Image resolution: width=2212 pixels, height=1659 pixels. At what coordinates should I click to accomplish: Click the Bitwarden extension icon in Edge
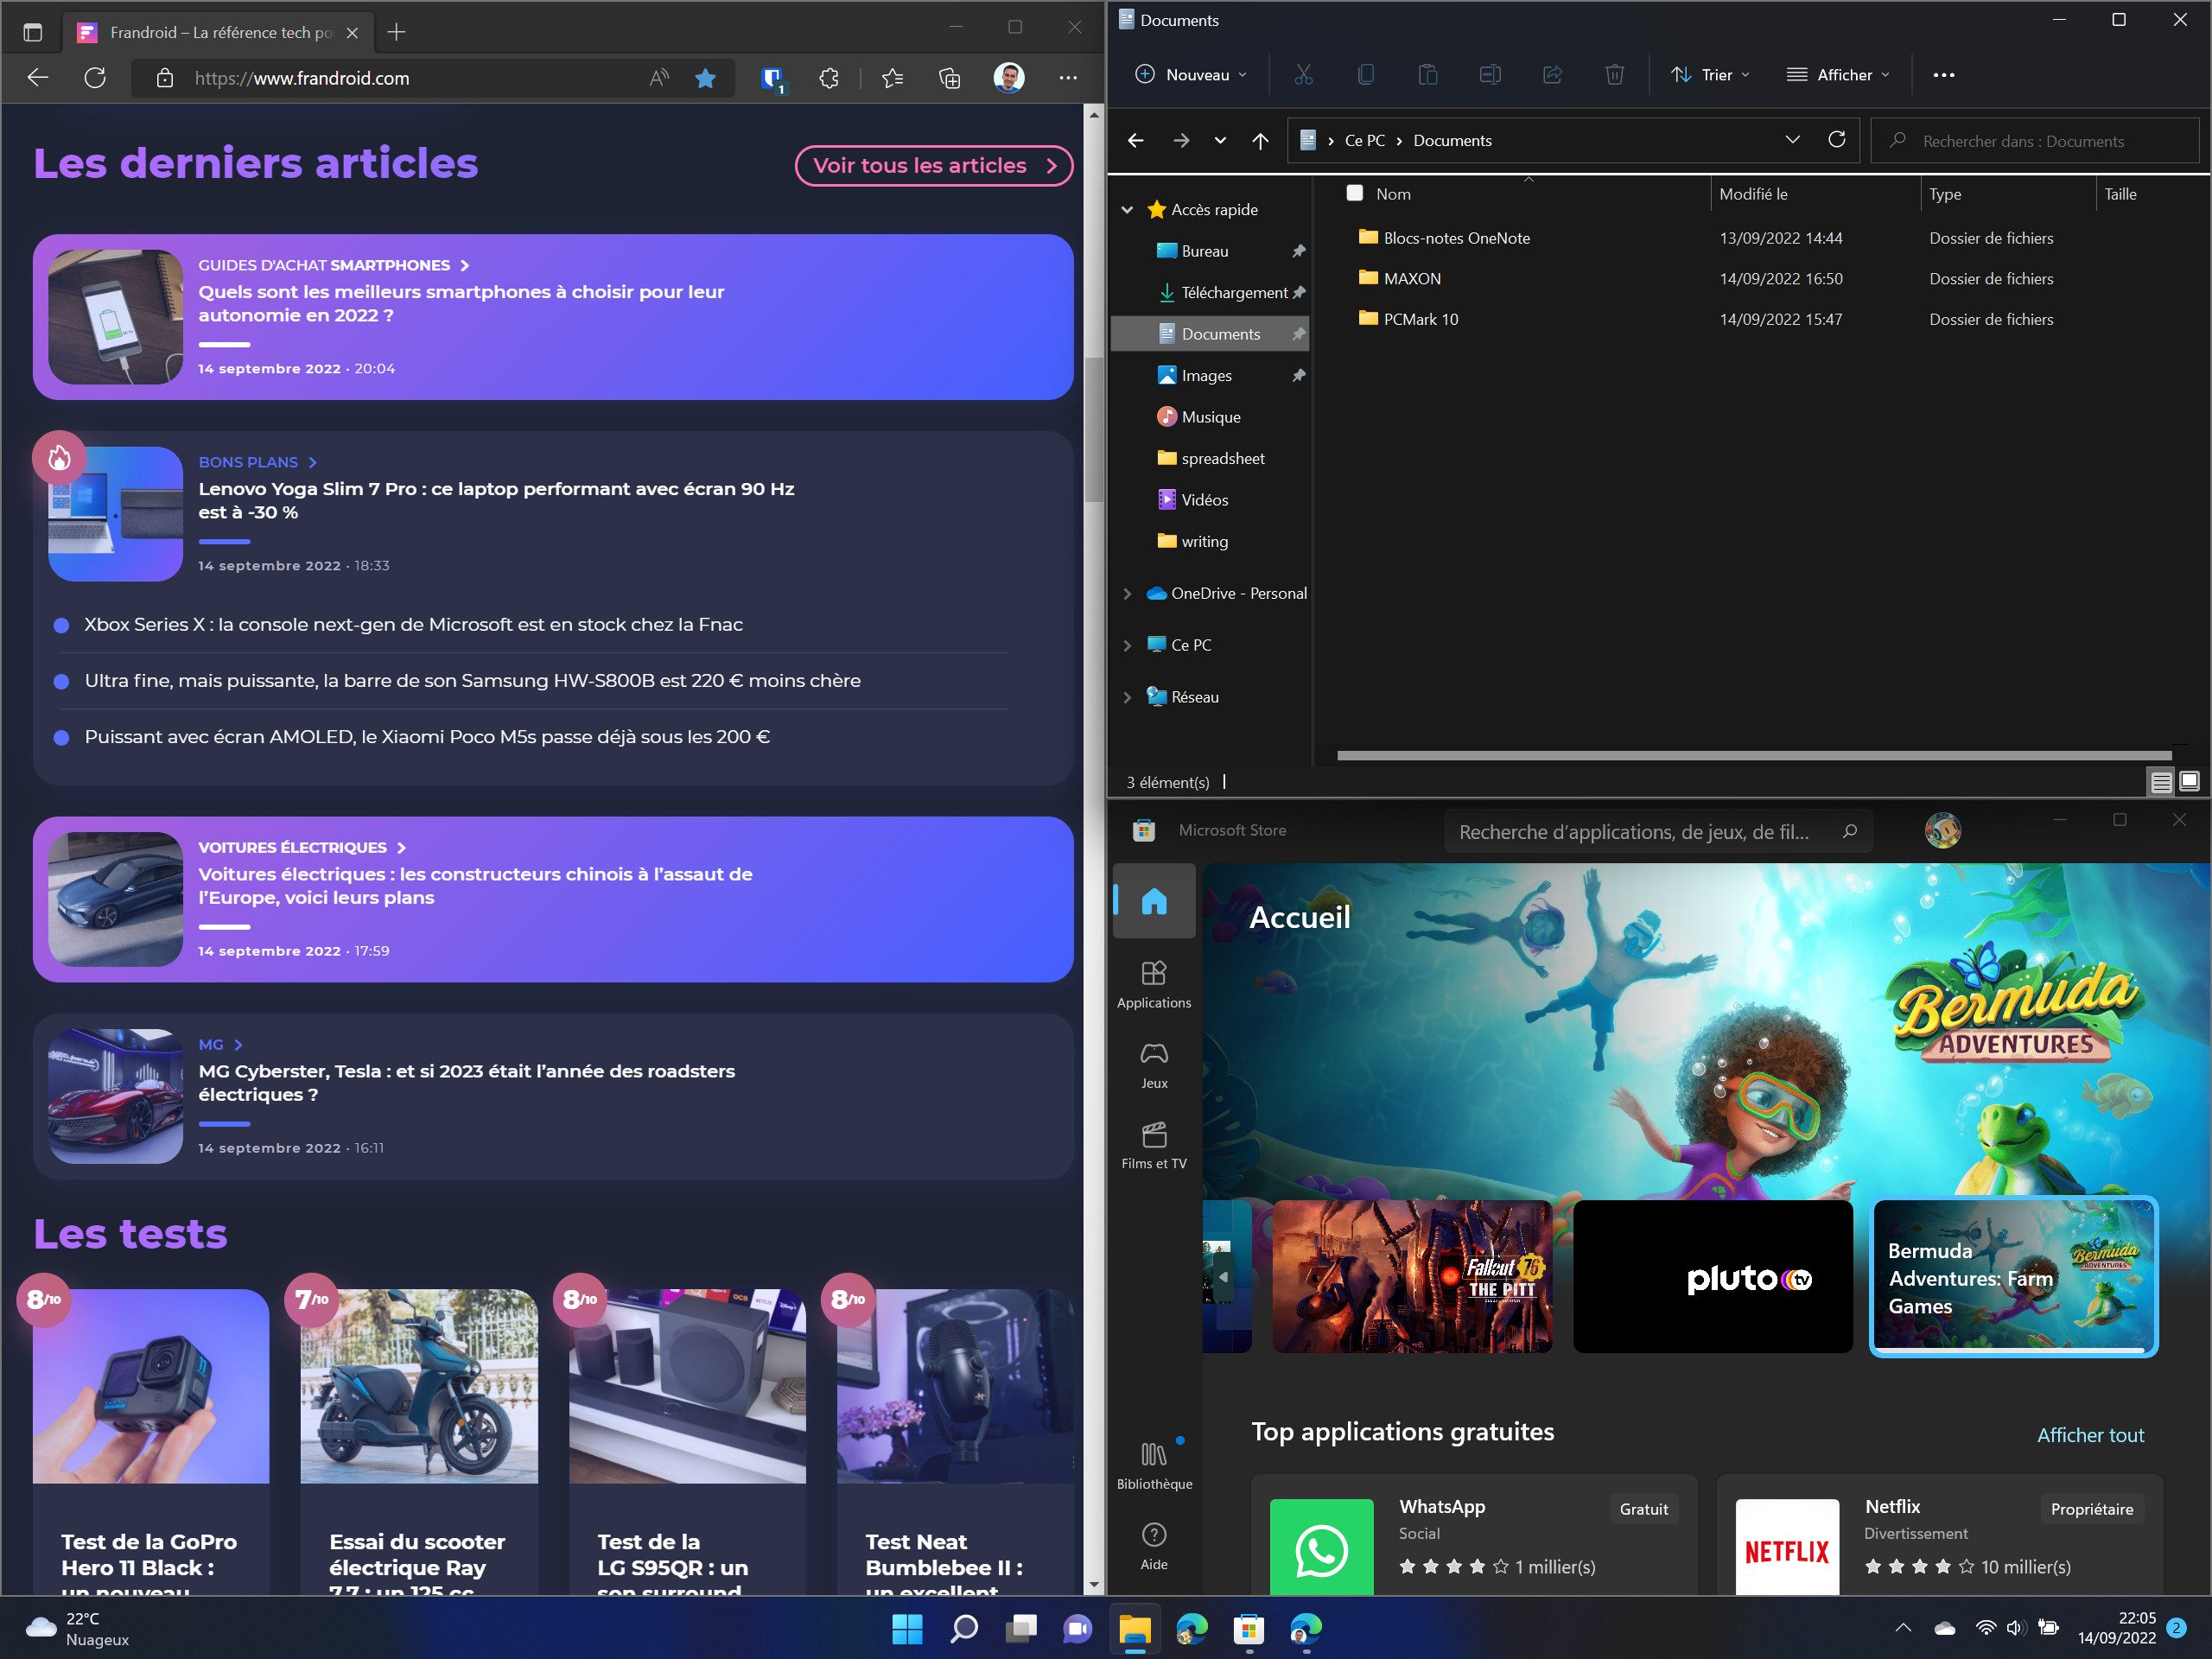[x=771, y=78]
